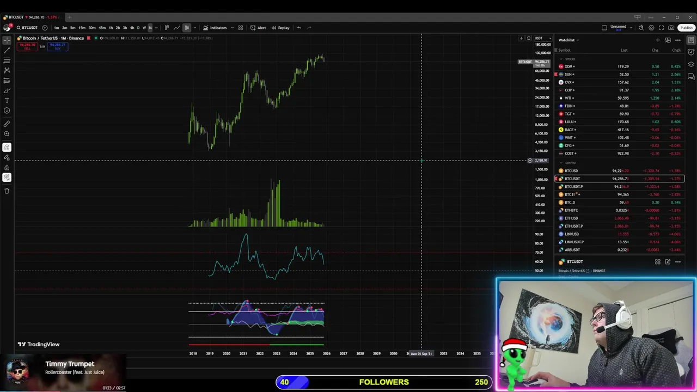Click the compare or add symbol plus icon
The width and height of the screenshot is (697, 392).
pyautogui.click(x=45, y=28)
